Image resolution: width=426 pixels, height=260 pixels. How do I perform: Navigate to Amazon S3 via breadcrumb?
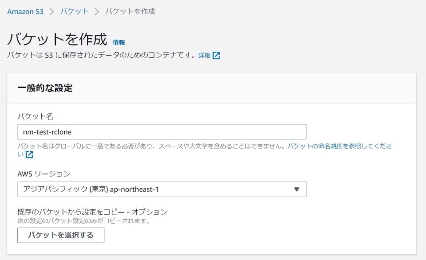click(x=25, y=12)
